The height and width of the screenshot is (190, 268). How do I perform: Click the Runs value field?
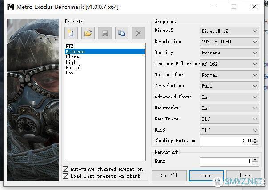pos(226,162)
